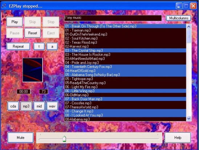
Task: Select the cda file type filter
Action: tap(13, 106)
